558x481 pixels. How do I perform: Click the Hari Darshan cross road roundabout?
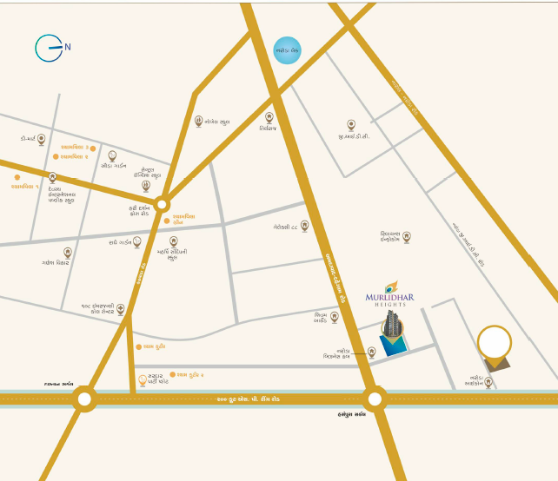click(162, 205)
